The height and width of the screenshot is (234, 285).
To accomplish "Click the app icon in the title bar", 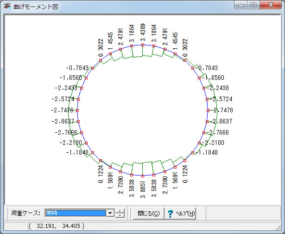I will point(7,7).
